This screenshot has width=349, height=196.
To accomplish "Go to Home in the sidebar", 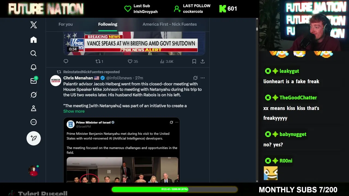I will 34,40.
